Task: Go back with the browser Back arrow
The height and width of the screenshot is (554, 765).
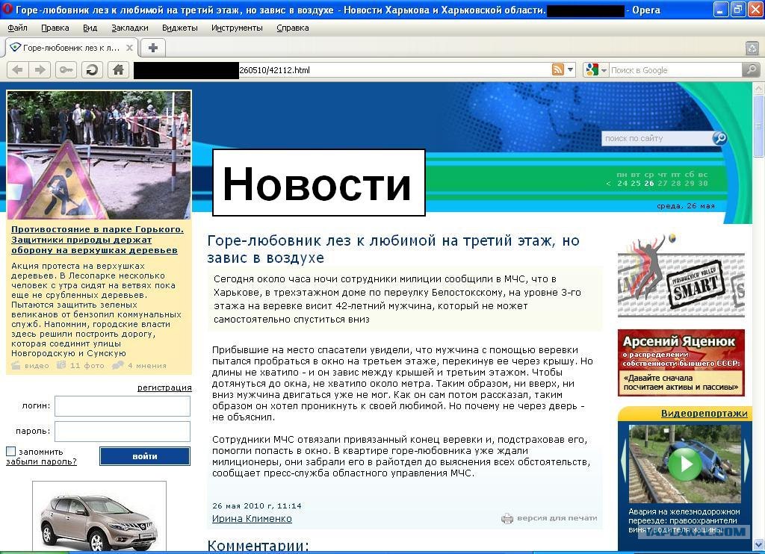Action: pos(18,70)
